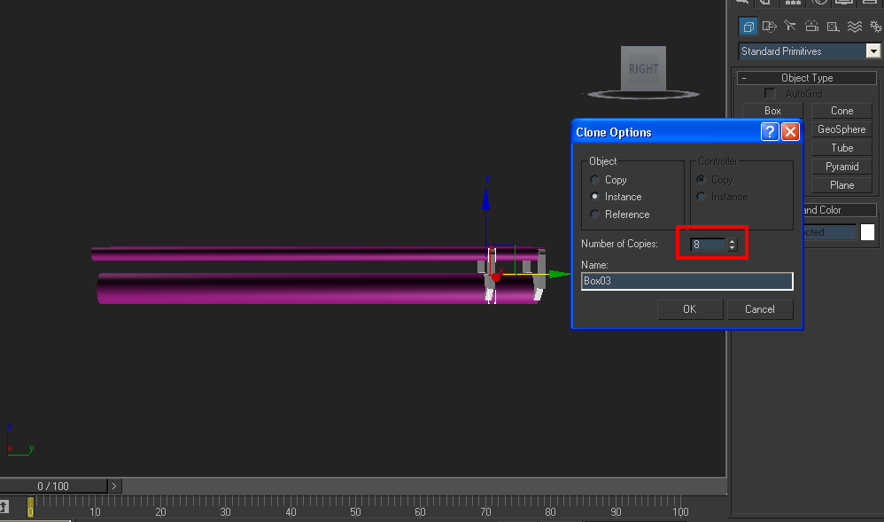This screenshot has width=884, height=522.
Task: Select the Controller Instance radio button
Action: pos(701,197)
